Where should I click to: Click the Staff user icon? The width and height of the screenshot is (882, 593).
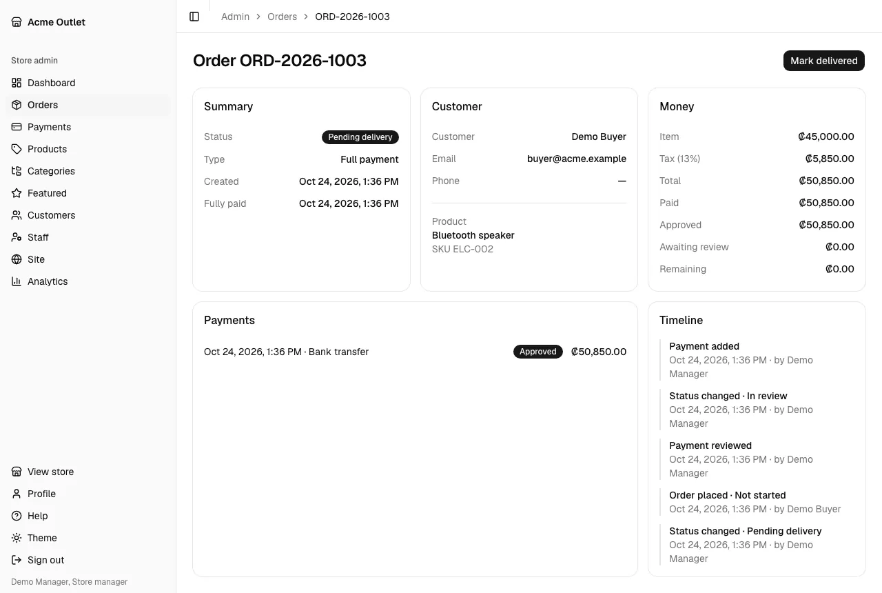point(17,237)
